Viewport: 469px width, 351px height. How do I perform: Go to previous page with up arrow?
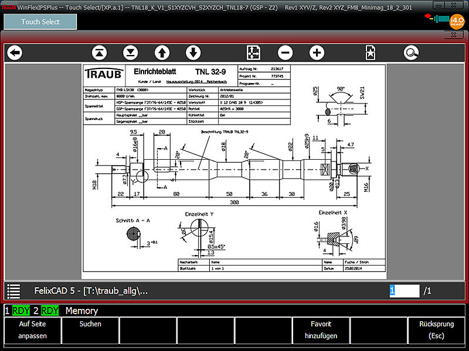tap(162, 53)
